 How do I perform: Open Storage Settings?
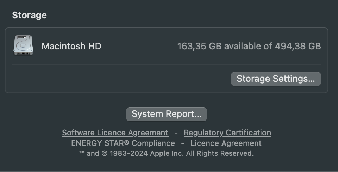(276, 79)
